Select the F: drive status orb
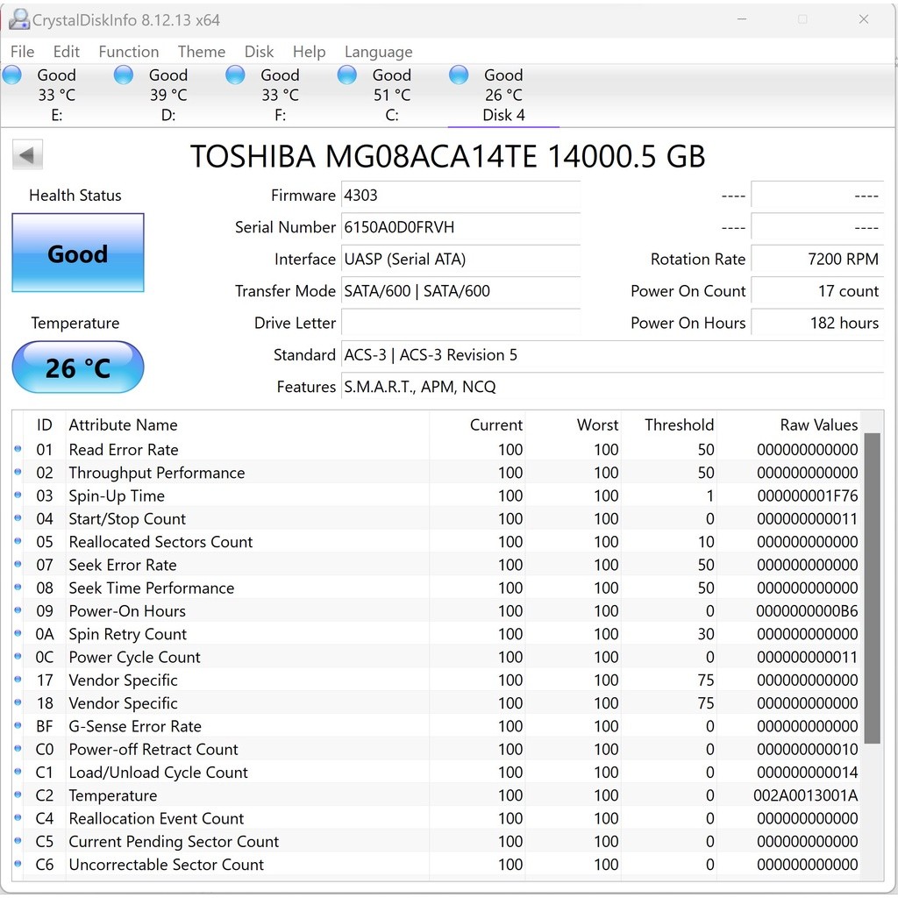Image resolution: width=898 pixels, height=898 pixels. click(x=235, y=75)
